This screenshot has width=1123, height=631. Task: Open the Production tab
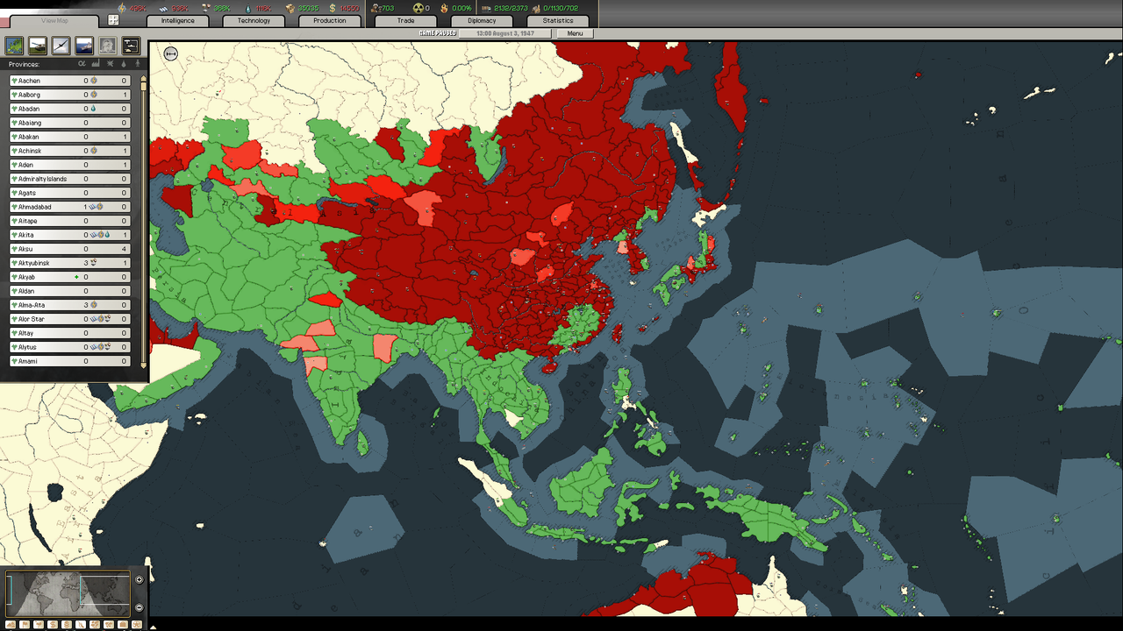point(330,21)
